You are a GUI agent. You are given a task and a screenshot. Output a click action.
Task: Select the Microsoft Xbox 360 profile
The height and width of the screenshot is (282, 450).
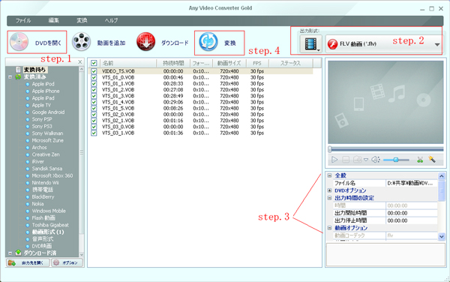point(52,175)
